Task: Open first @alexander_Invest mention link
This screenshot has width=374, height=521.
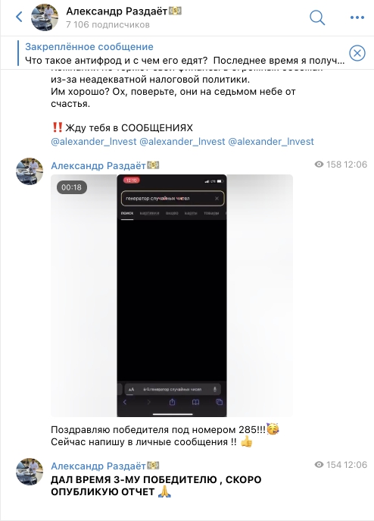Action: pyautogui.click(x=94, y=142)
